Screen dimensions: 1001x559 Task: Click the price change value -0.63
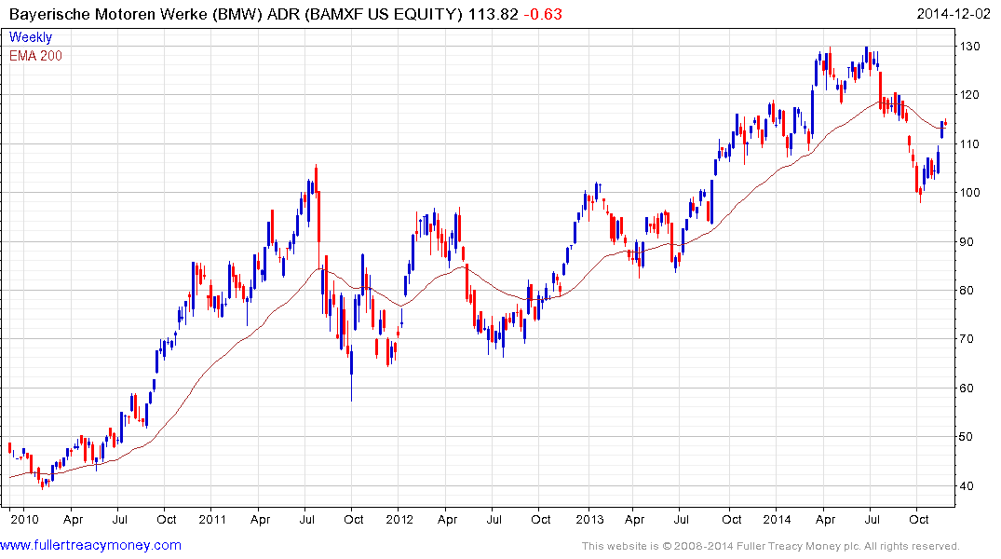543,14
